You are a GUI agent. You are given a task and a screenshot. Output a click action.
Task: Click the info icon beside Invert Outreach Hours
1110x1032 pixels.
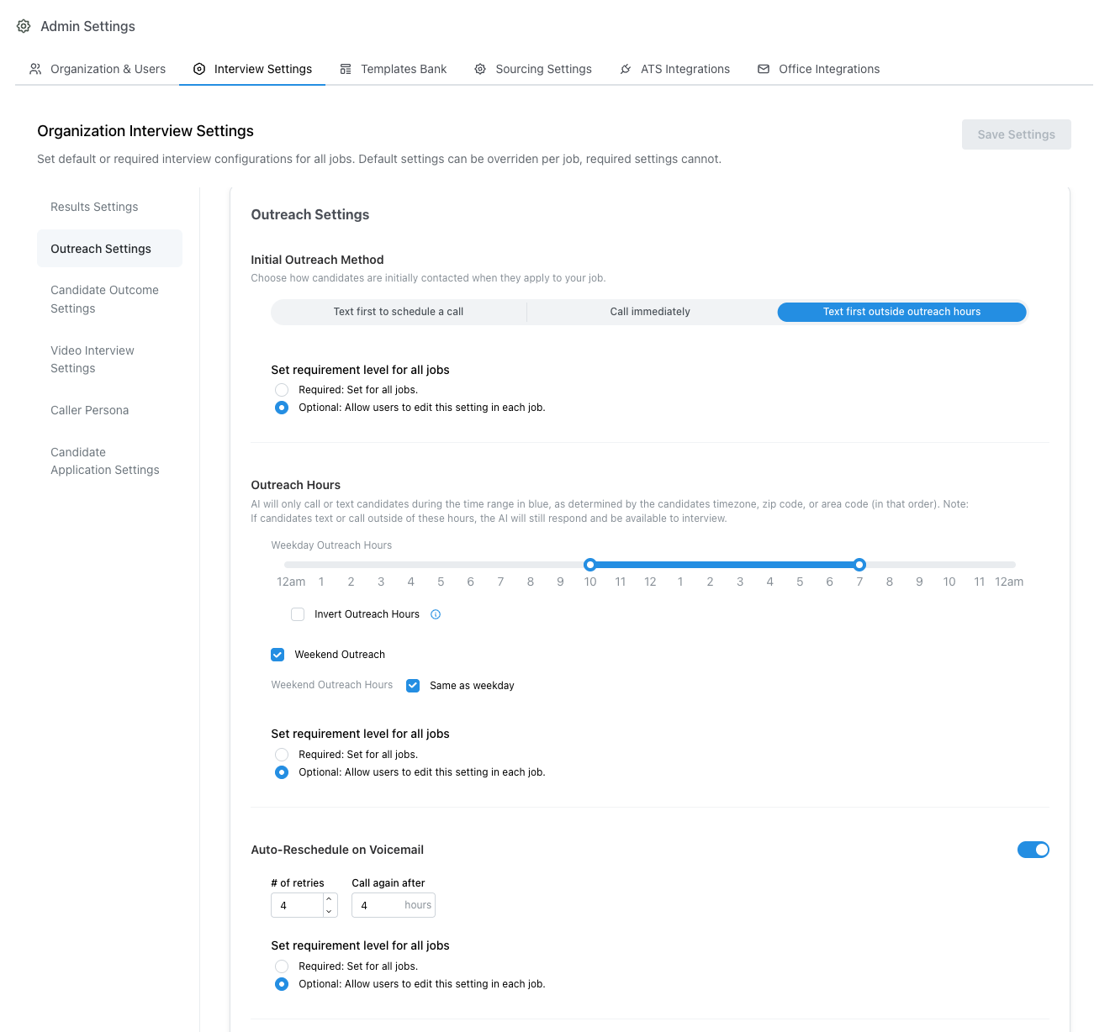436,614
